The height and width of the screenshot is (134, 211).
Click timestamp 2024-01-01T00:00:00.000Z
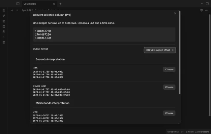48,72
